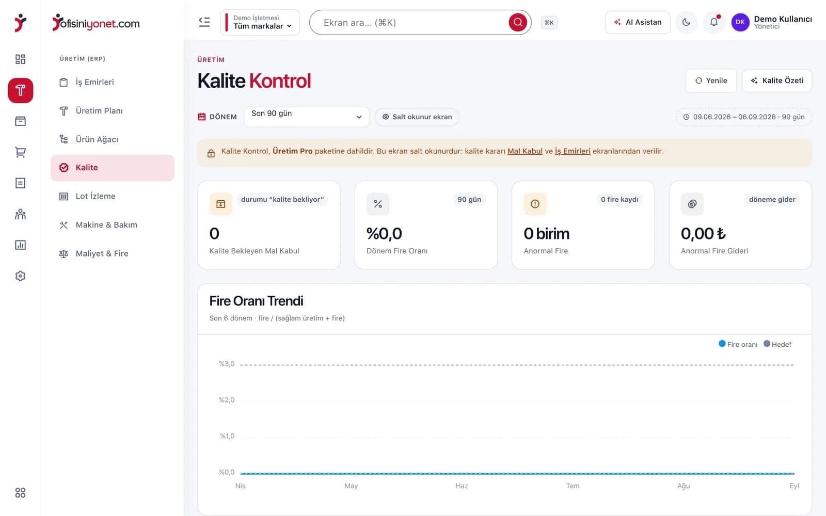Open Lot İzleme menu item
This screenshot has height=516, width=826.
pyautogui.click(x=113, y=196)
